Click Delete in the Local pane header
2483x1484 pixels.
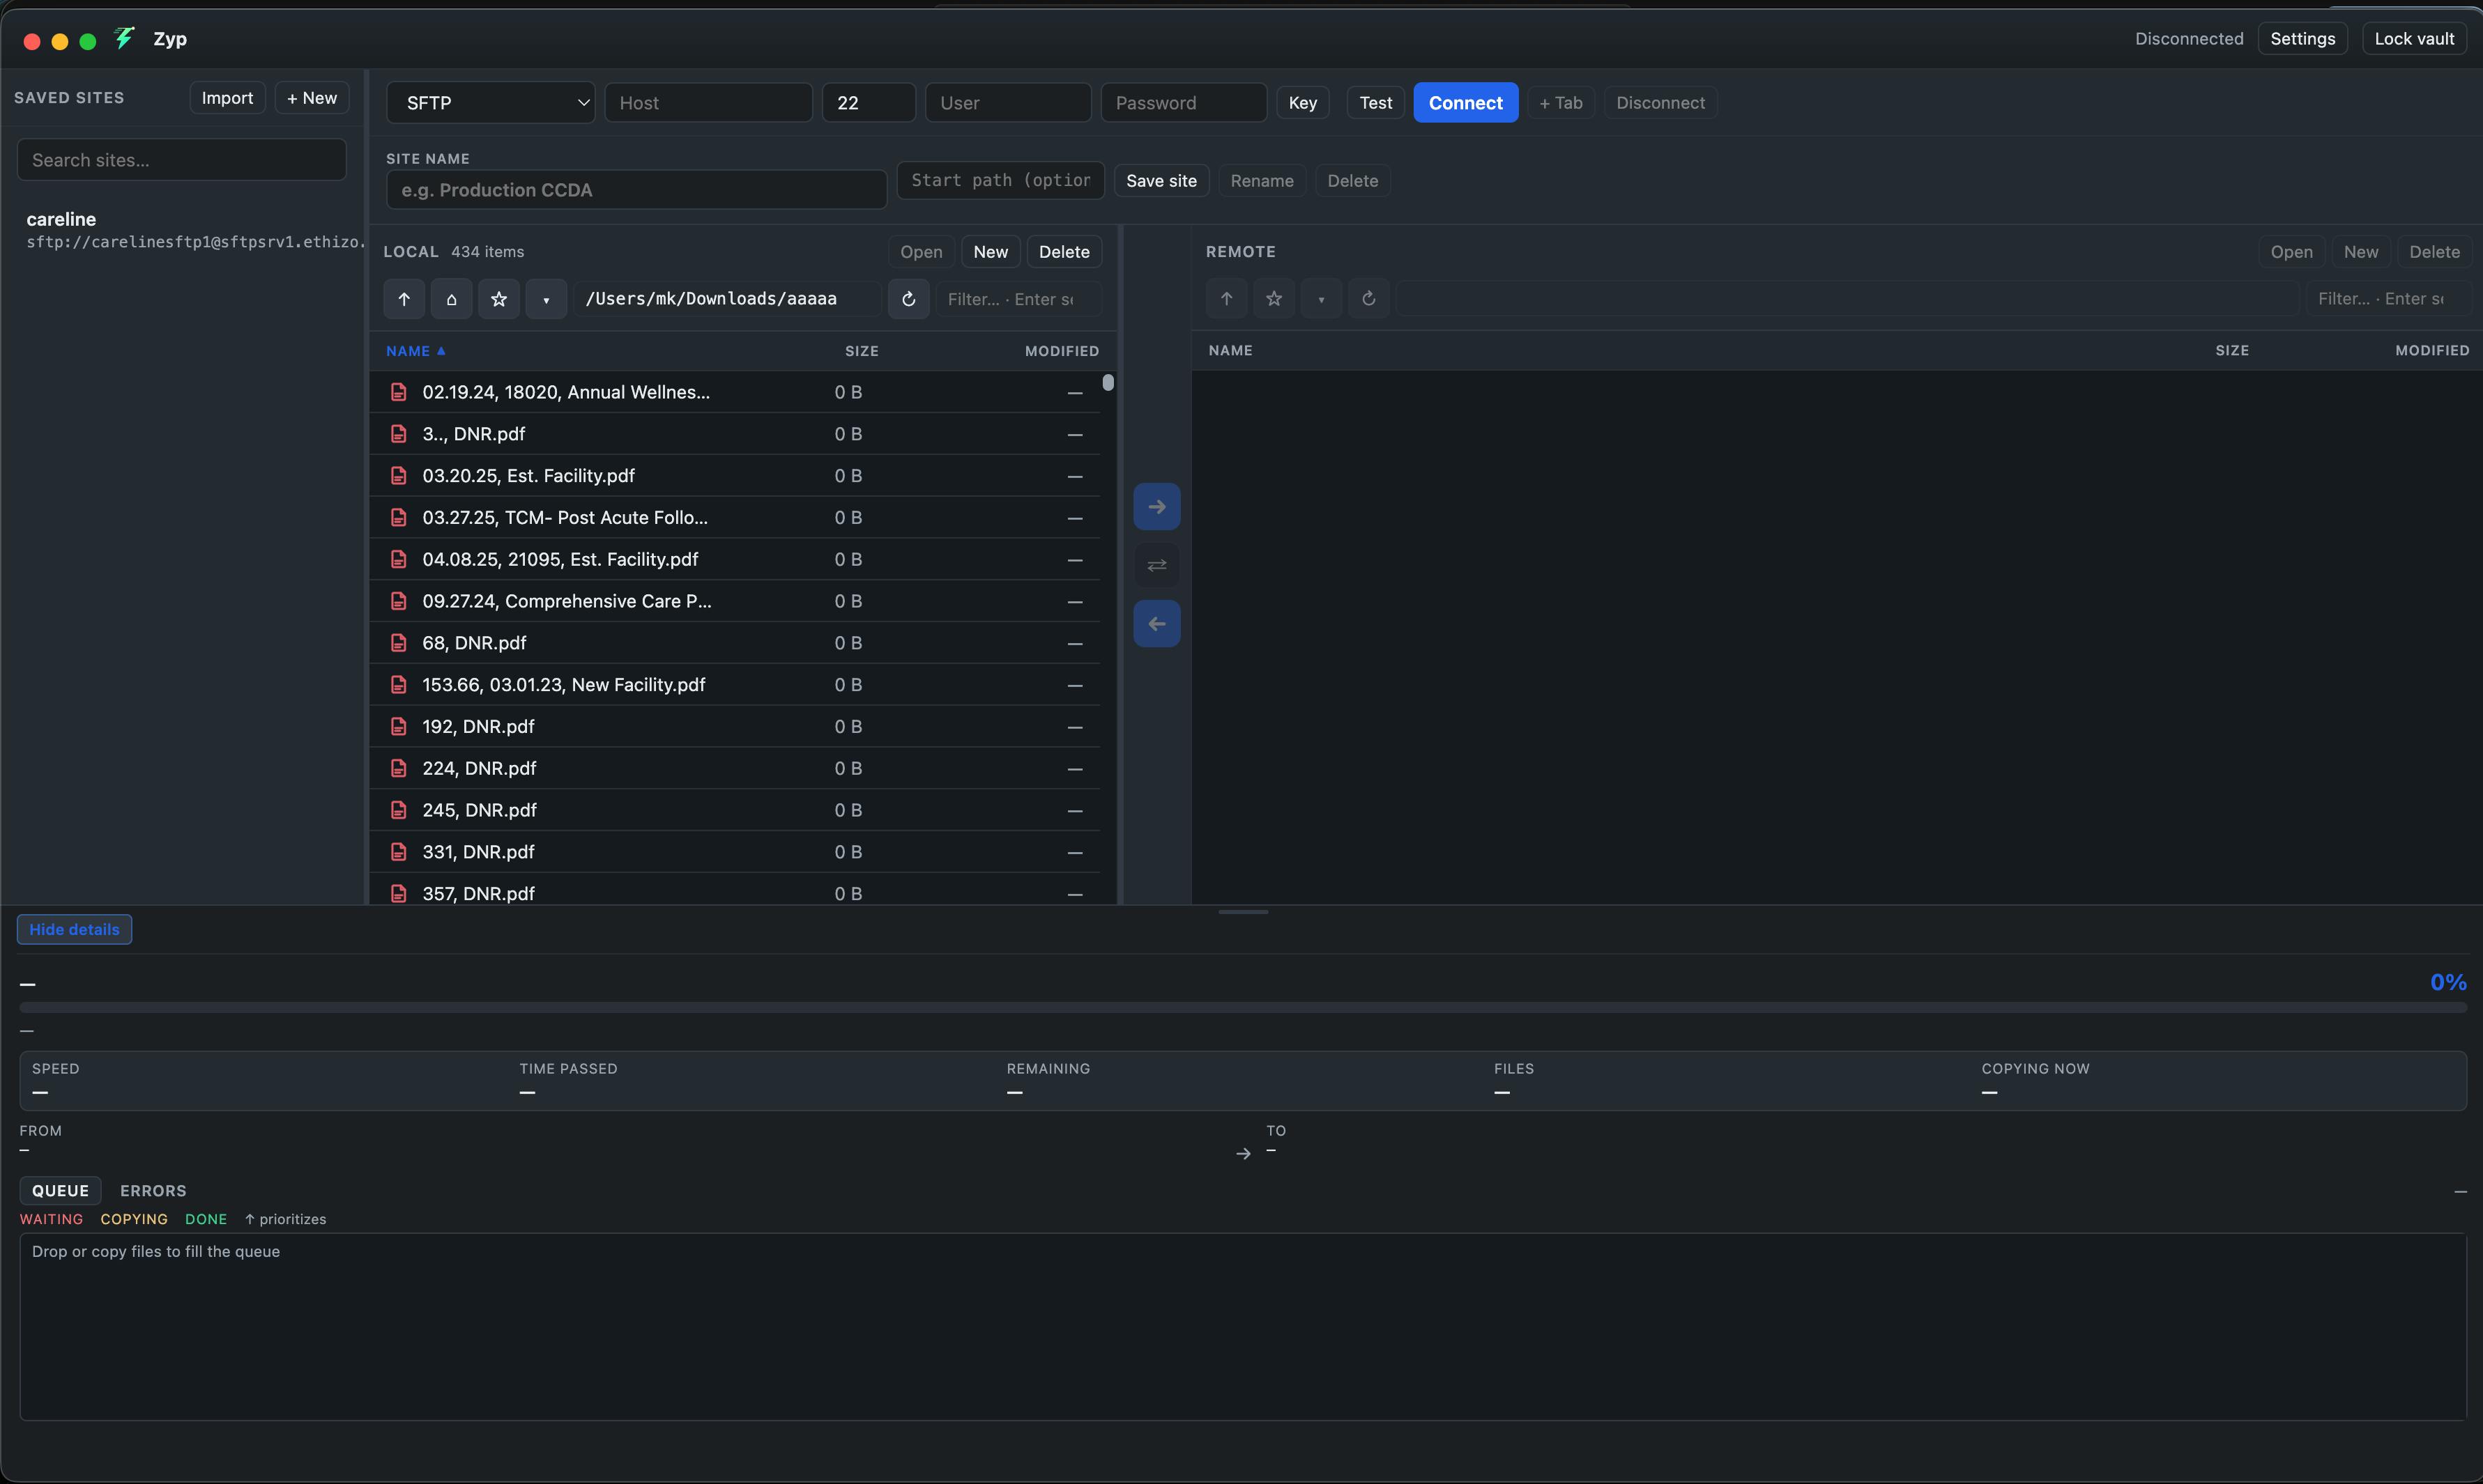pos(1064,252)
